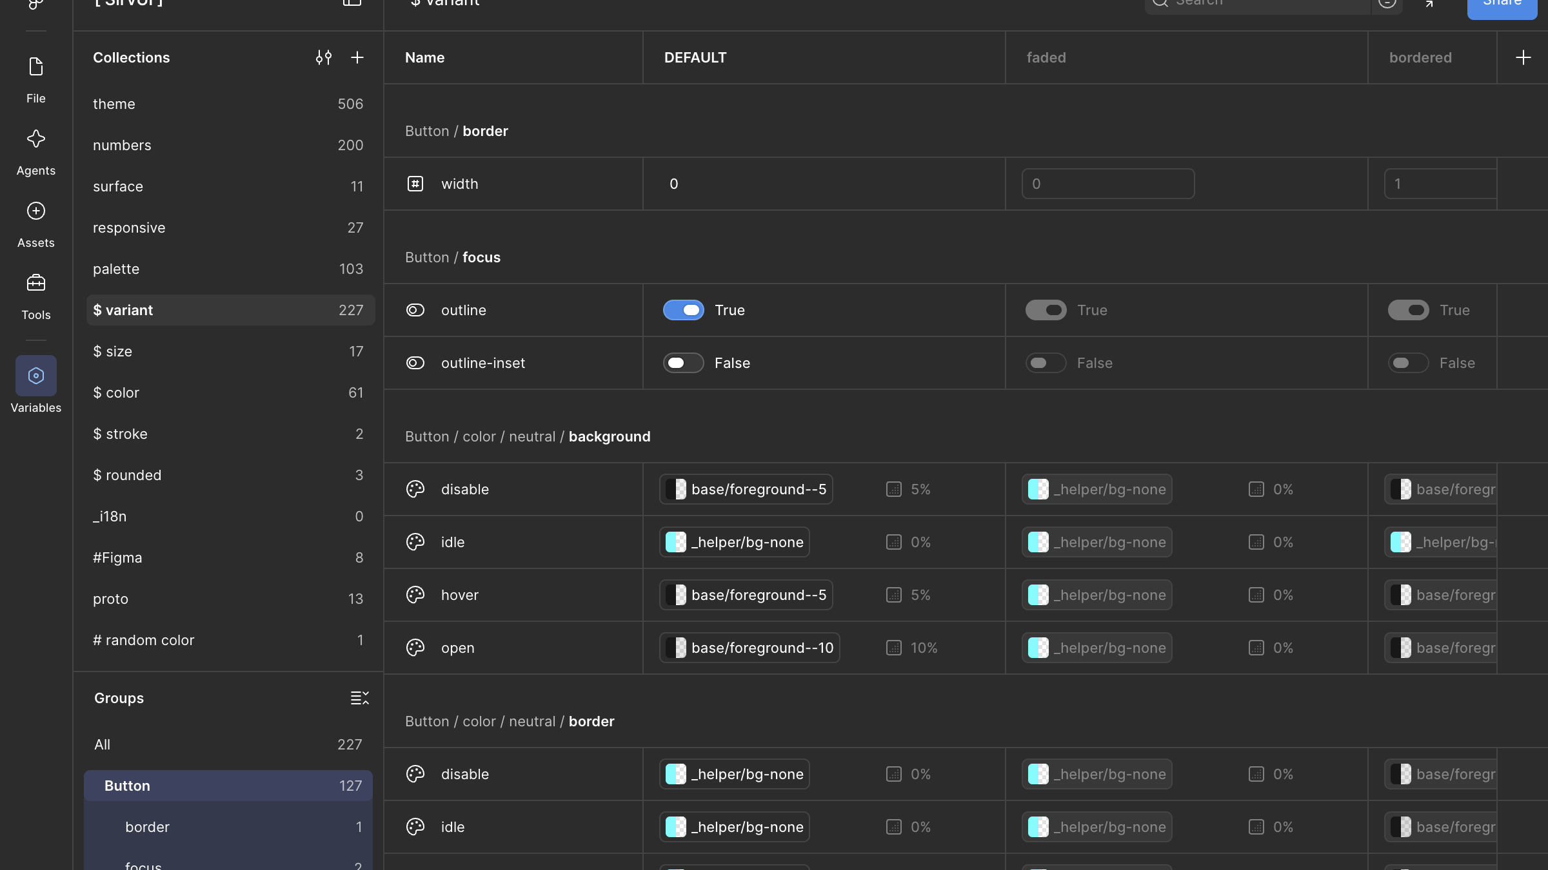
Task: Select the palette collection
Action: point(230,269)
